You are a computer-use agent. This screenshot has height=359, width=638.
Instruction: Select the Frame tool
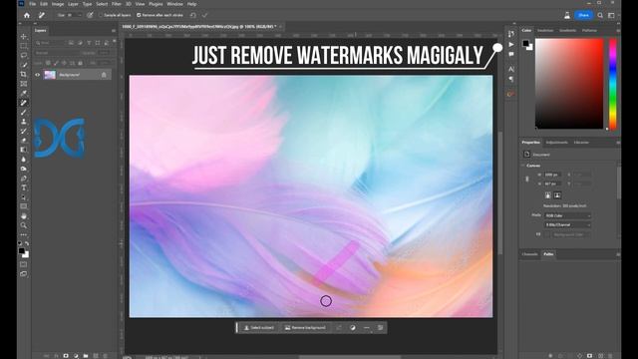(24, 84)
